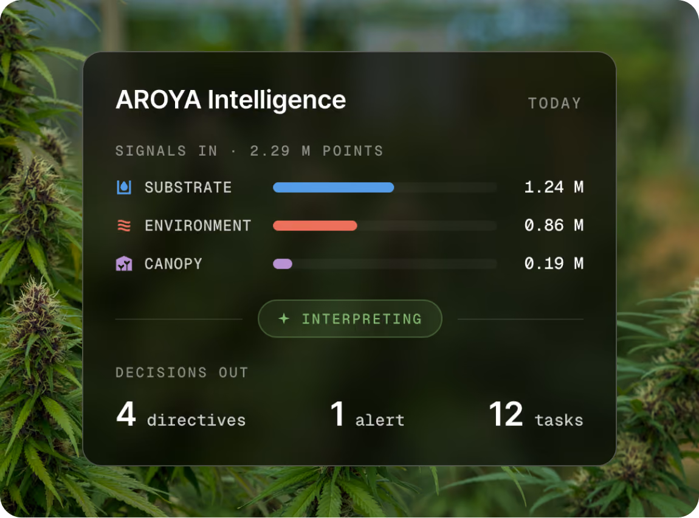The image size is (699, 518).
Task: Click the sparkle icon beside Interpreting
Action: [x=284, y=319]
